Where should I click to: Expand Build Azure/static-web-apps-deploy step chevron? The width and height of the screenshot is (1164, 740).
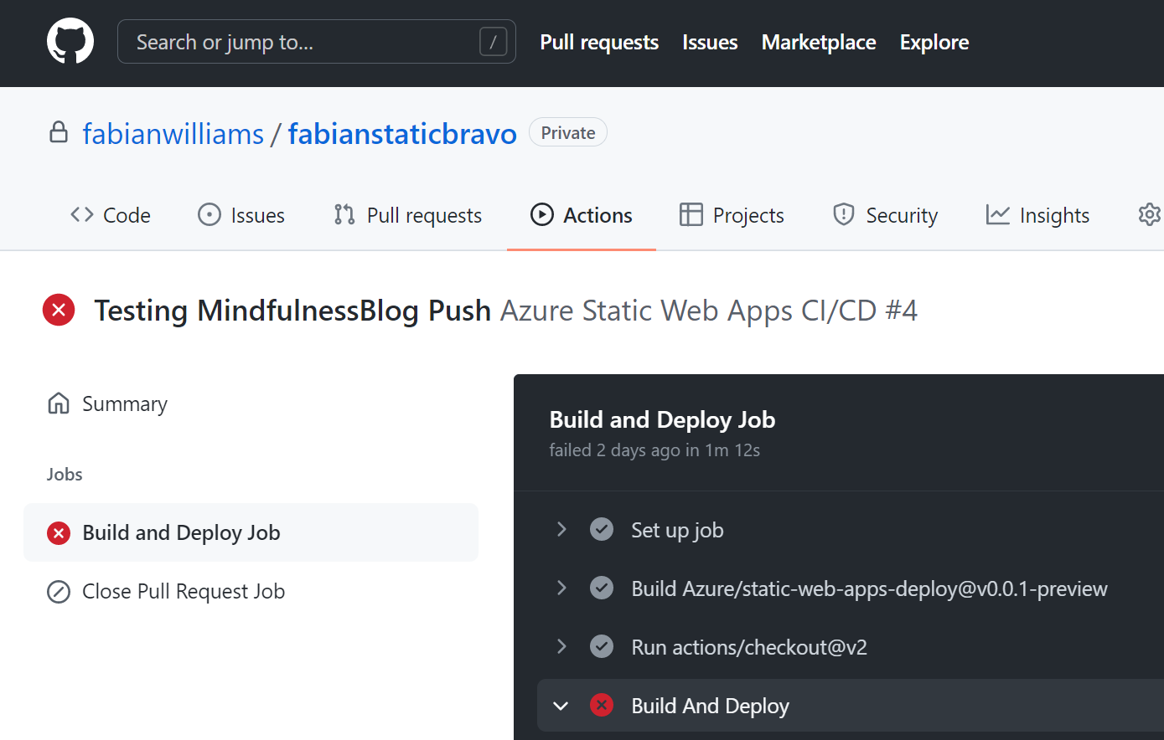(561, 588)
